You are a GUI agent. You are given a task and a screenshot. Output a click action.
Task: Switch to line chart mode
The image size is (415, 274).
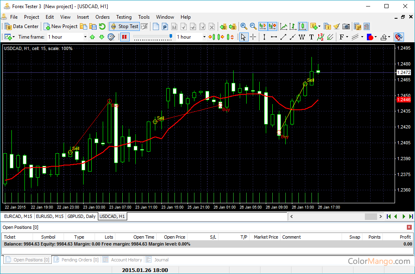tap(284, 26)
